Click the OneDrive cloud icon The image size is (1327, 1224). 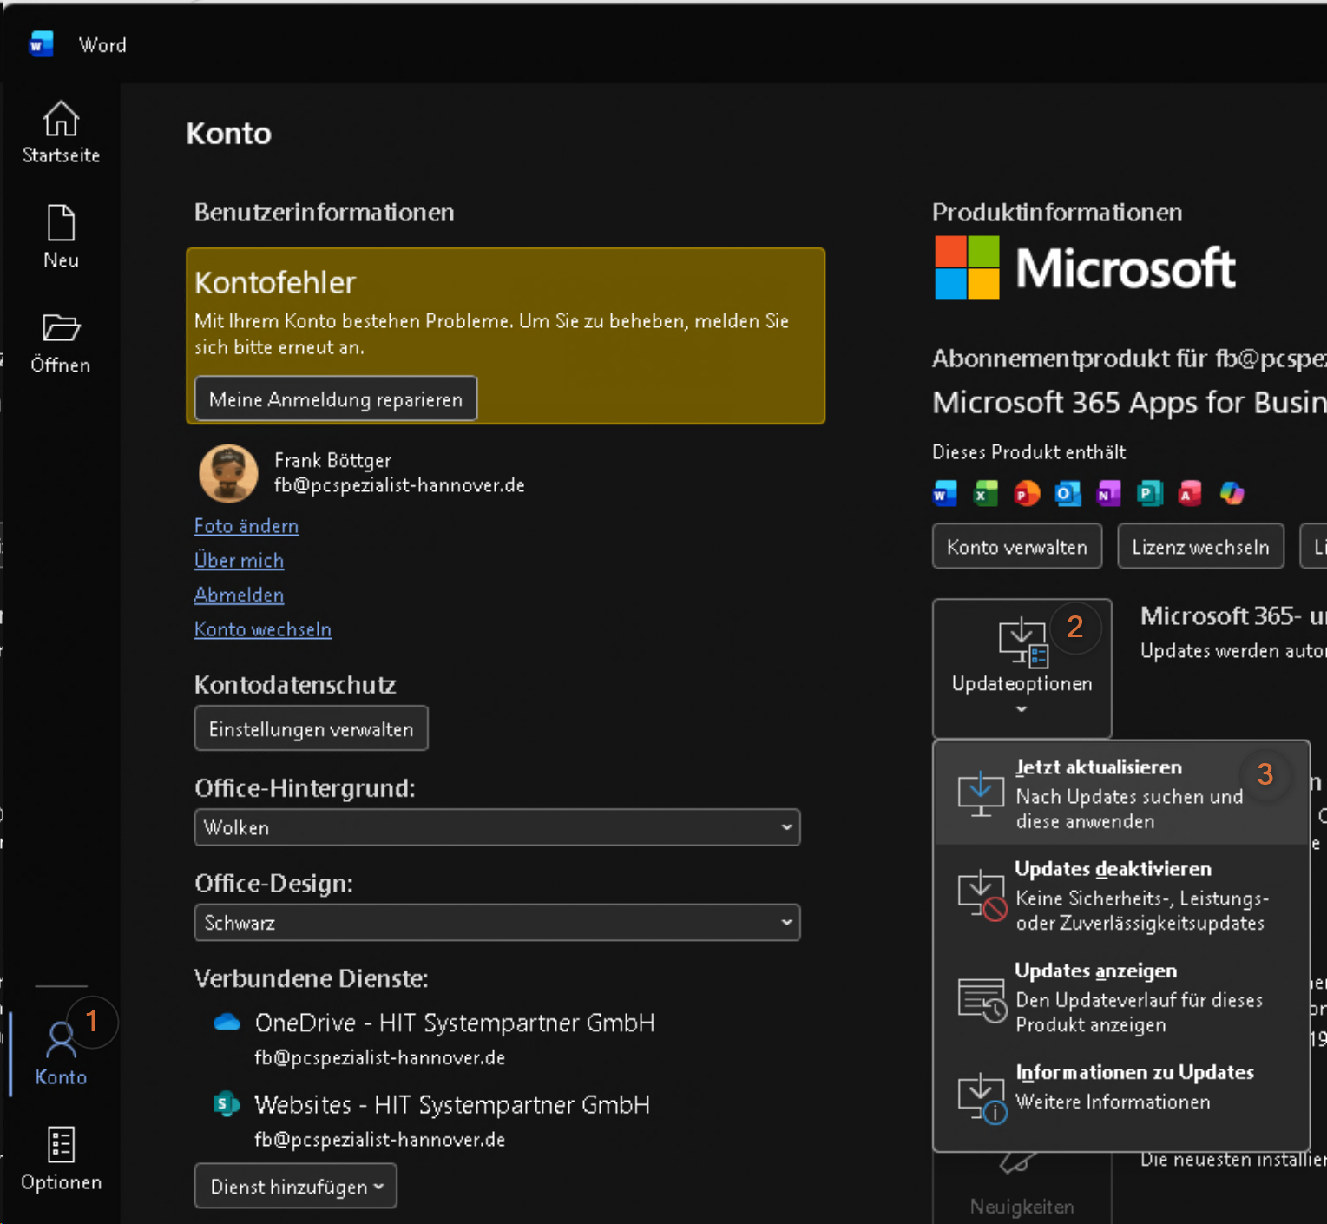pos(227,1023)
